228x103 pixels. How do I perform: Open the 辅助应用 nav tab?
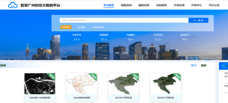tap(144, 5)
